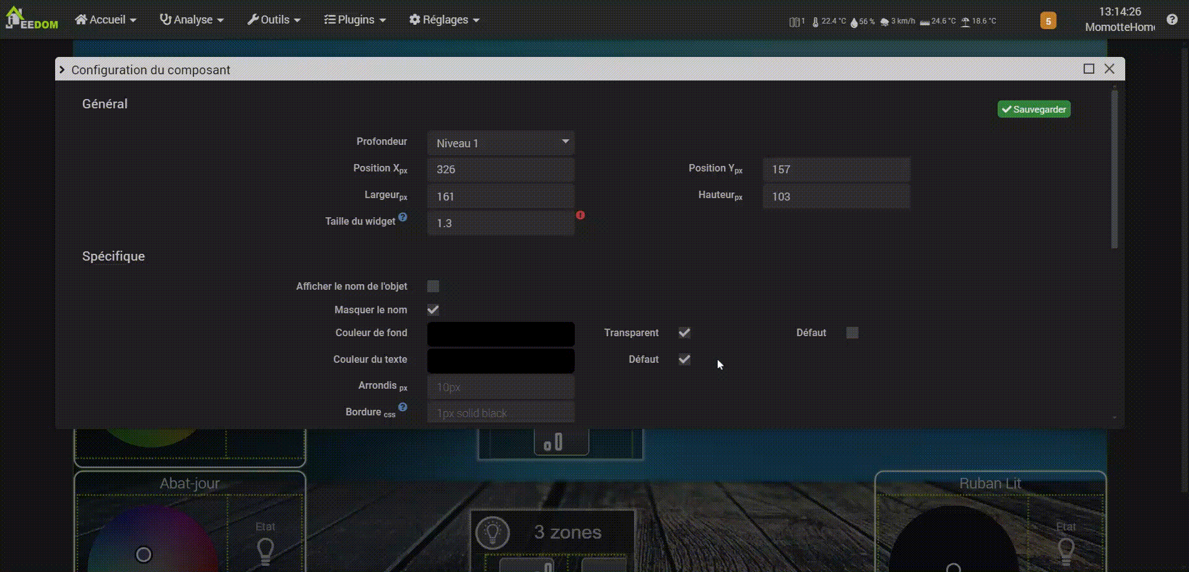Click the Ruban Lit widget title
Viewport: 1189px width, 572px height.
tap(990, 483)
